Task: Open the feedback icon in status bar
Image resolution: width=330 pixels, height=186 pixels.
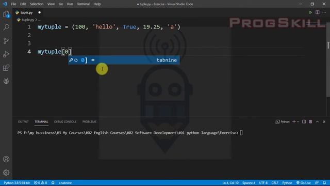Action: tap(317, 183)
